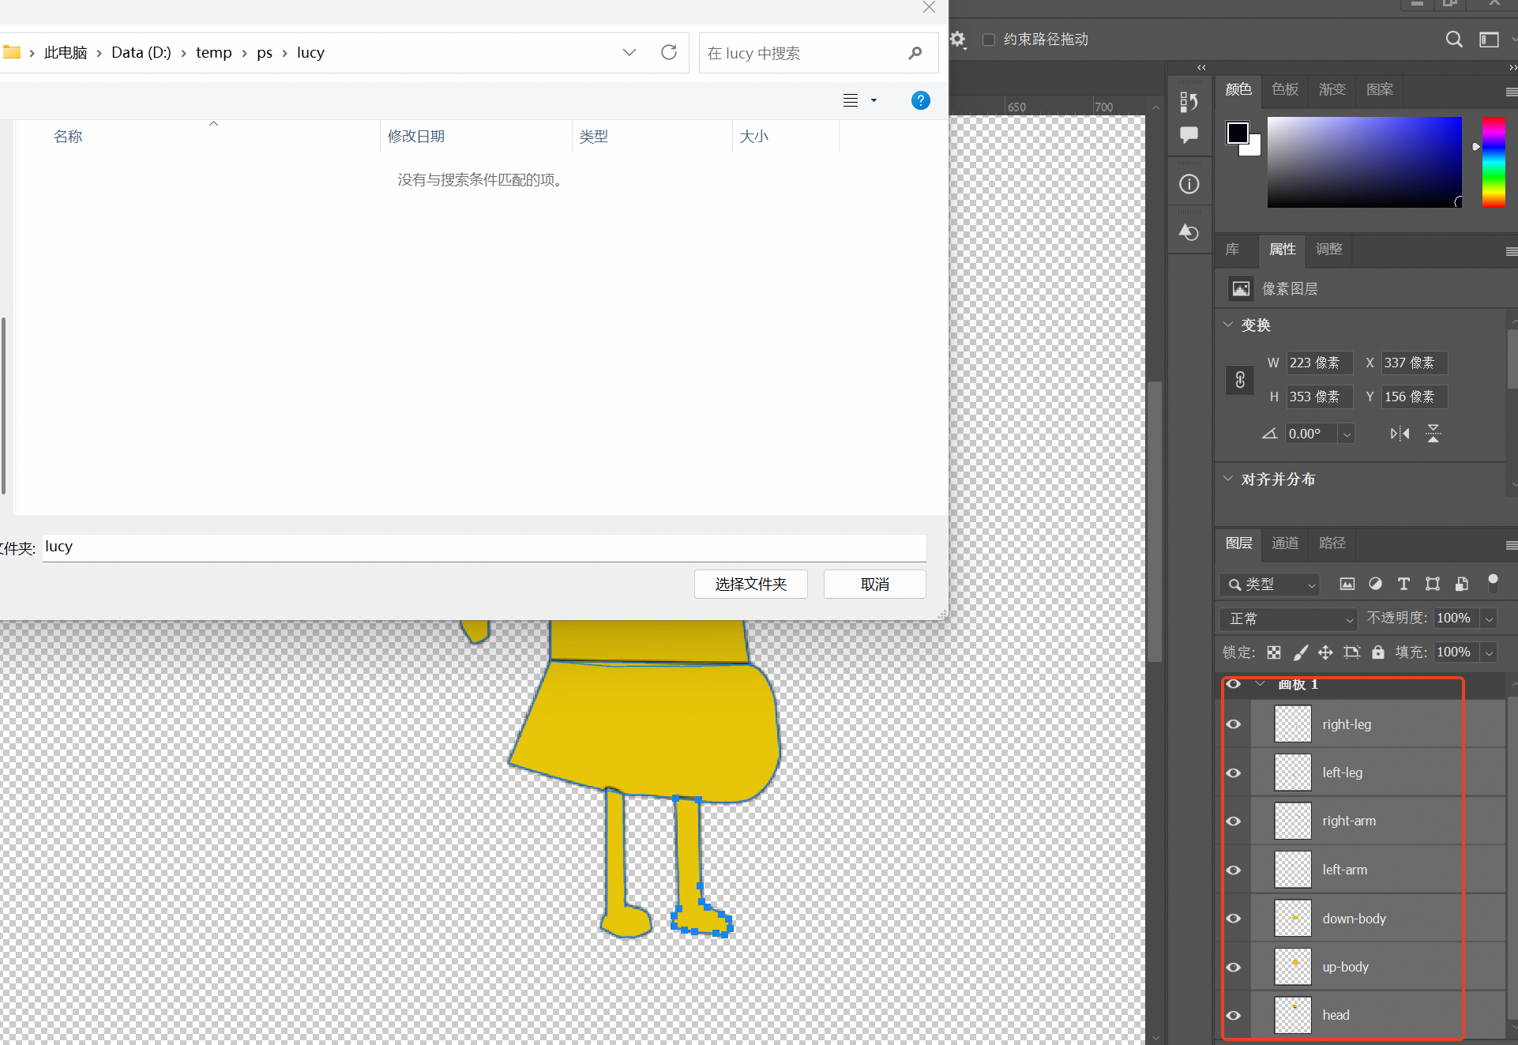Collapse the Align and Distribute section

point(1228,479)
